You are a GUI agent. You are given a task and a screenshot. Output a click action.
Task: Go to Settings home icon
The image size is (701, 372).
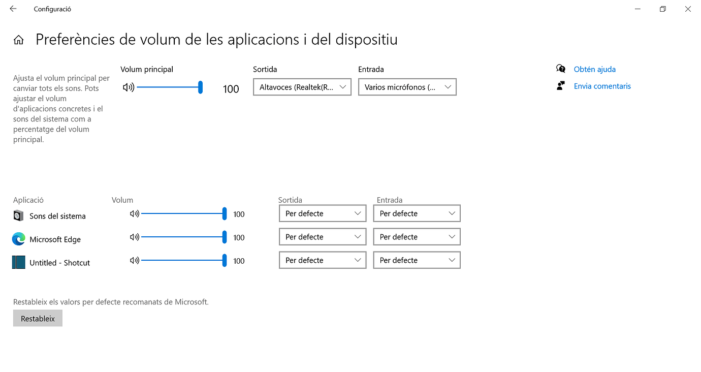pyautogui.click(x=19, y=40)
